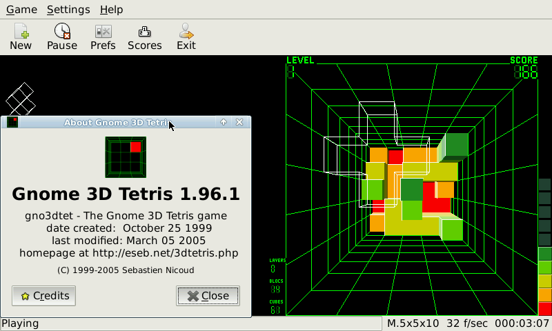
Task: Open the Game menu
Action: (x=21, y=10)
